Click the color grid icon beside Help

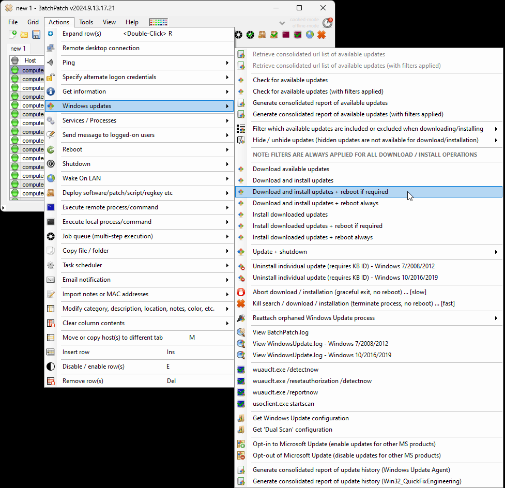159,22
